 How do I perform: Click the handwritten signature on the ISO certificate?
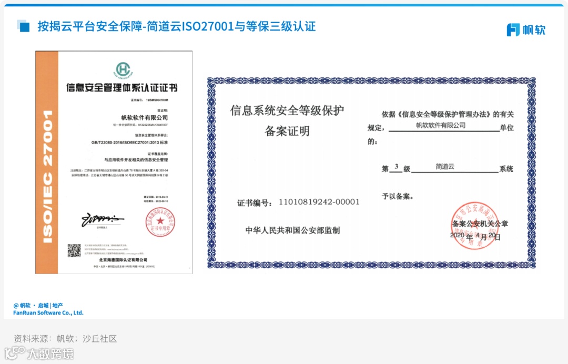(102, 219)
